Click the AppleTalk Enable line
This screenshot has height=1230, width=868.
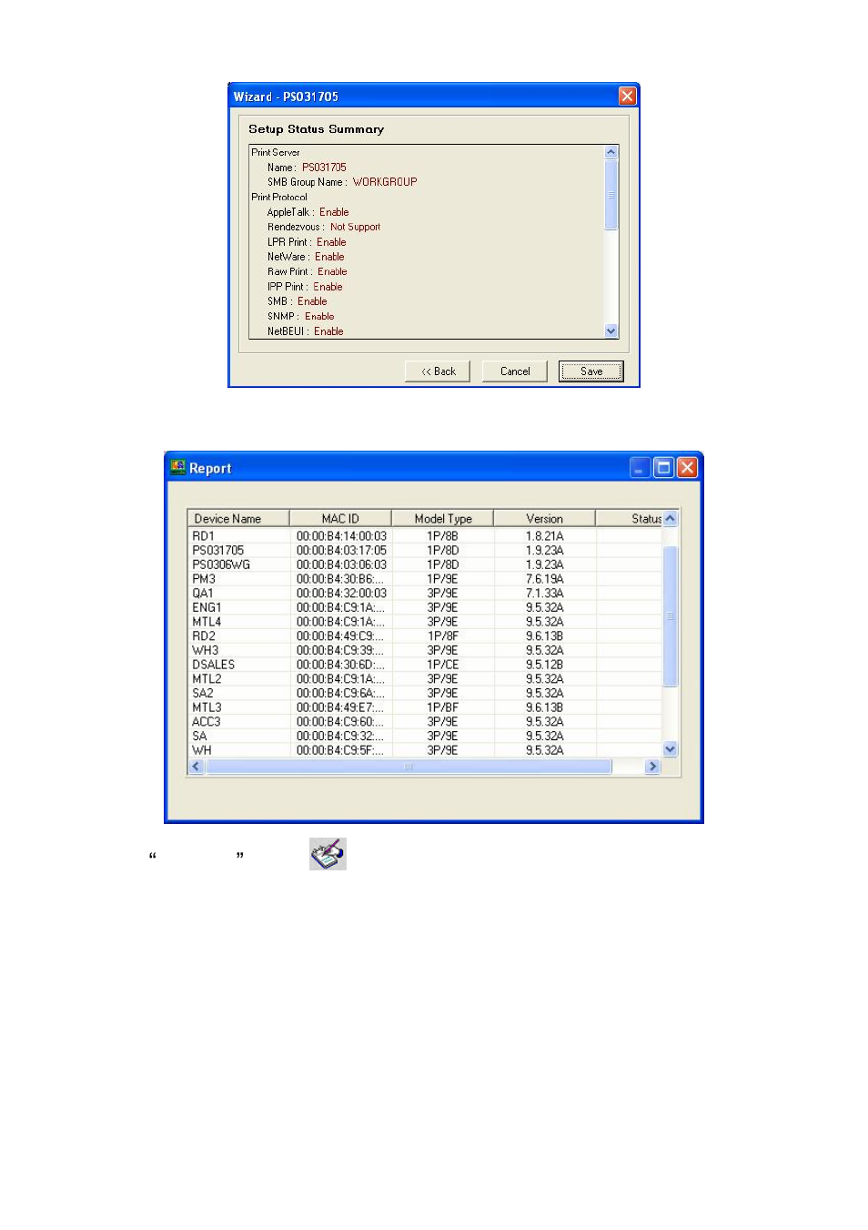click(308, 212)
